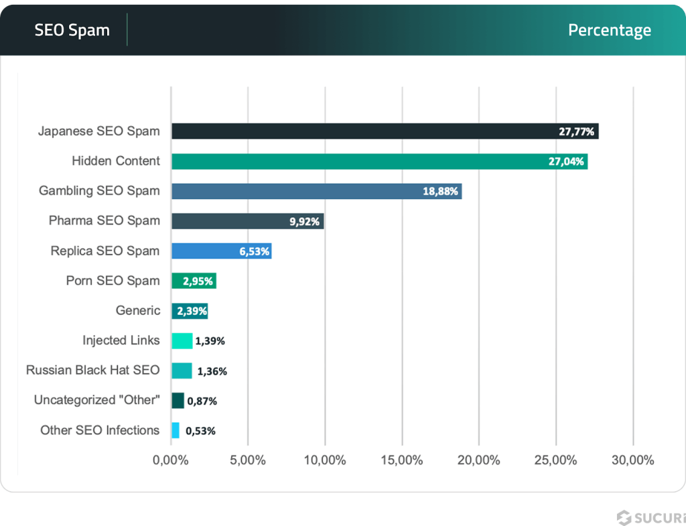Click the Gambling SEO Spam bar
This screenshot has width=686, height=526.
click(x=295, y=191)
